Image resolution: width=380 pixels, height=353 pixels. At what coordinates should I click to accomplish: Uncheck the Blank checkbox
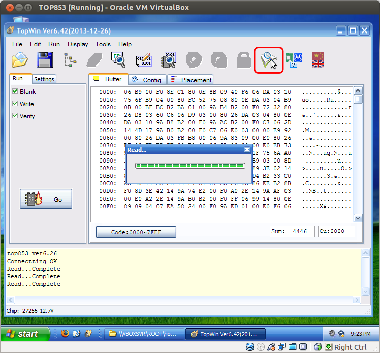pos(15,91)
